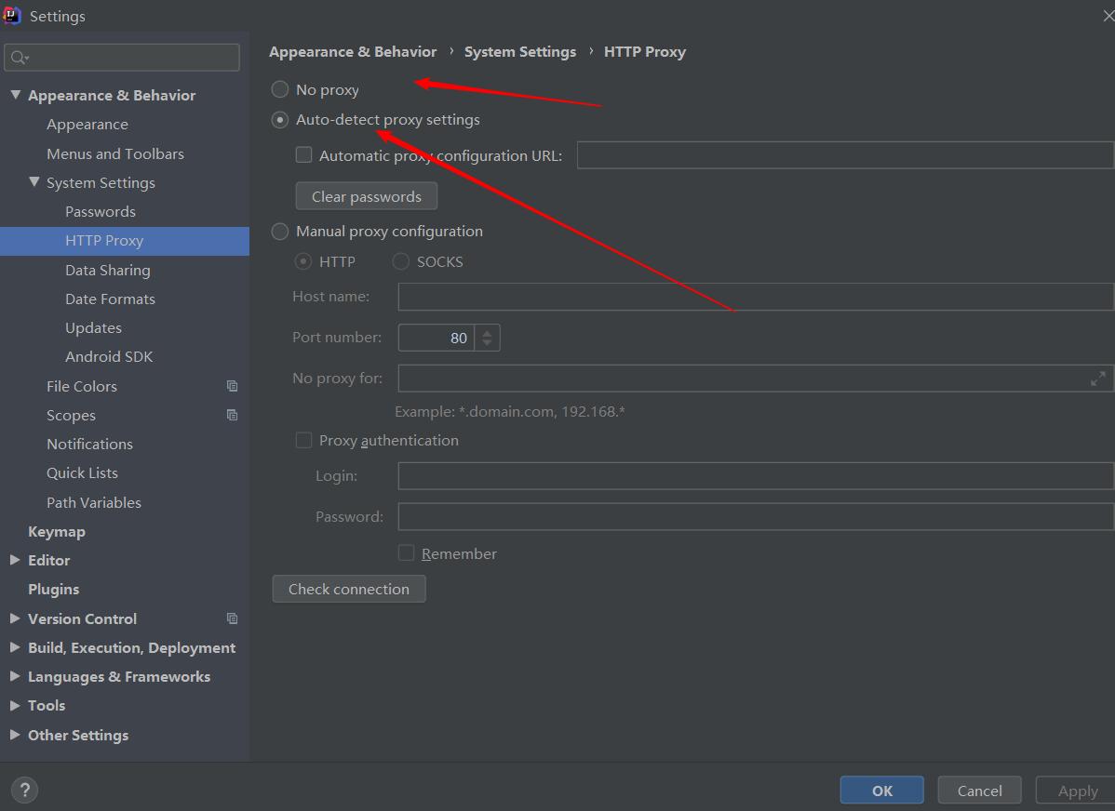Increase the port number with the up stepper

click(488, 332)
